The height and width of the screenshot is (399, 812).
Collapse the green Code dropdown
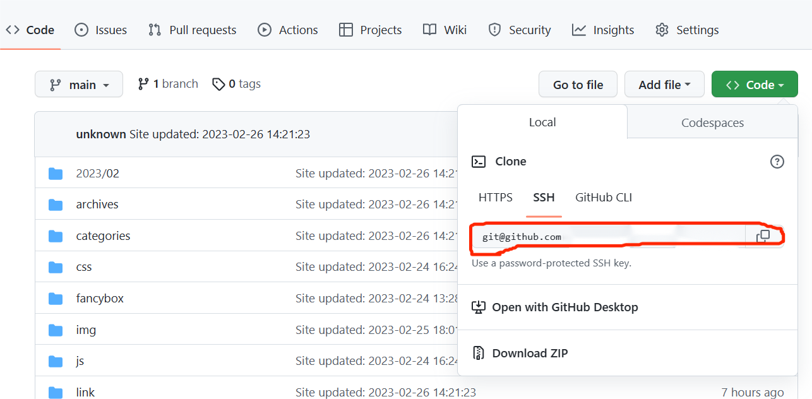[x=755, y=85]
